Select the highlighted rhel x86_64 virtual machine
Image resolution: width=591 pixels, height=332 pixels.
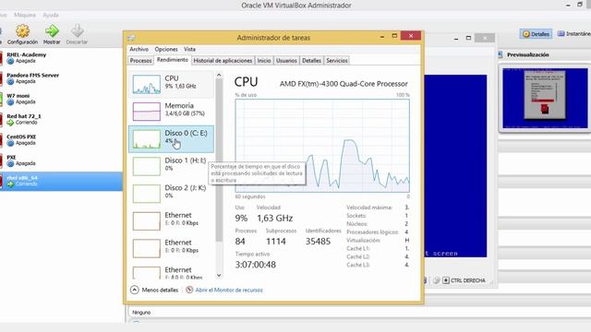point(61,181)
